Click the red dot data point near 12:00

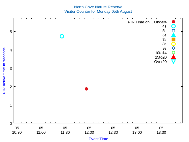(x=86, y=89)
